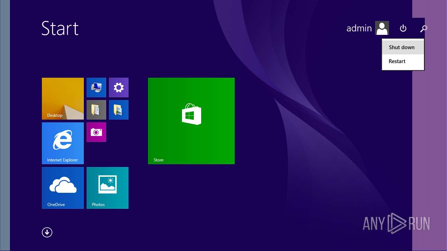
Task: Open the green Store tile
Action: click(x=191, y=121)
